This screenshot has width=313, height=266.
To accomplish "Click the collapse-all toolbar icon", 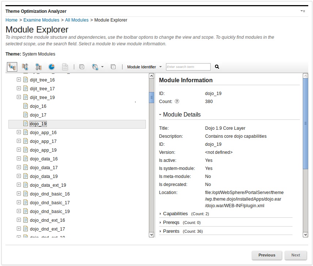I will (113, 67).
